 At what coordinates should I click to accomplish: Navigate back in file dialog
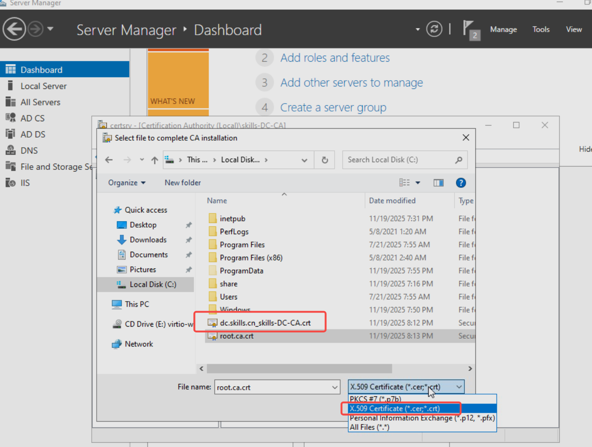click(109, 160)
